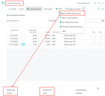Click the 0.00 Betragsanteil cell in the 01.10.2021 row

click(32, 44)
